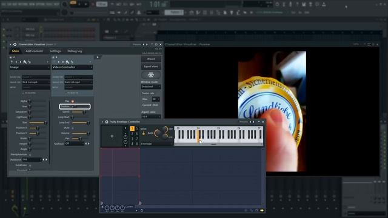
Task: Open Presets menu in Envelope Controller
Action: [244, 122]
